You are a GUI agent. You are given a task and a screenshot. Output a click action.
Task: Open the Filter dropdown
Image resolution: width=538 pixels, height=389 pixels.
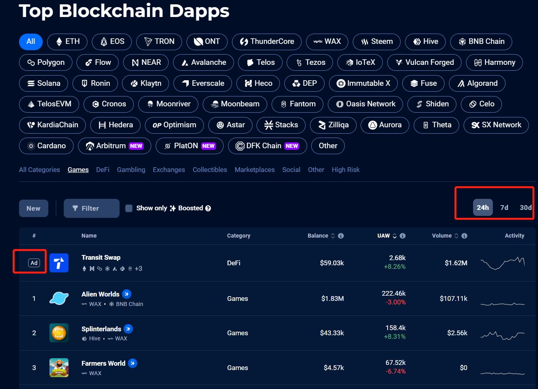91,208
